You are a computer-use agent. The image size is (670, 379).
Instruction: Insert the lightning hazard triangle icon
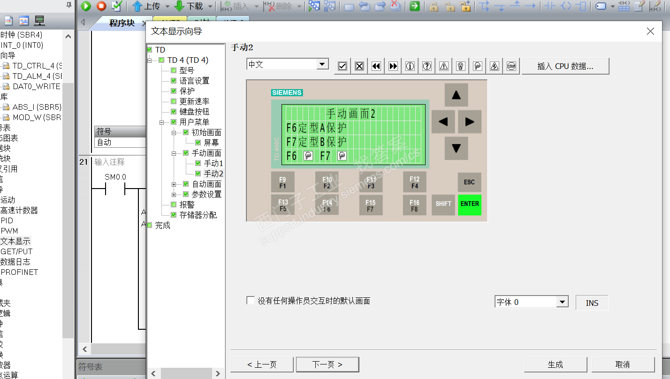pos(495,66)
